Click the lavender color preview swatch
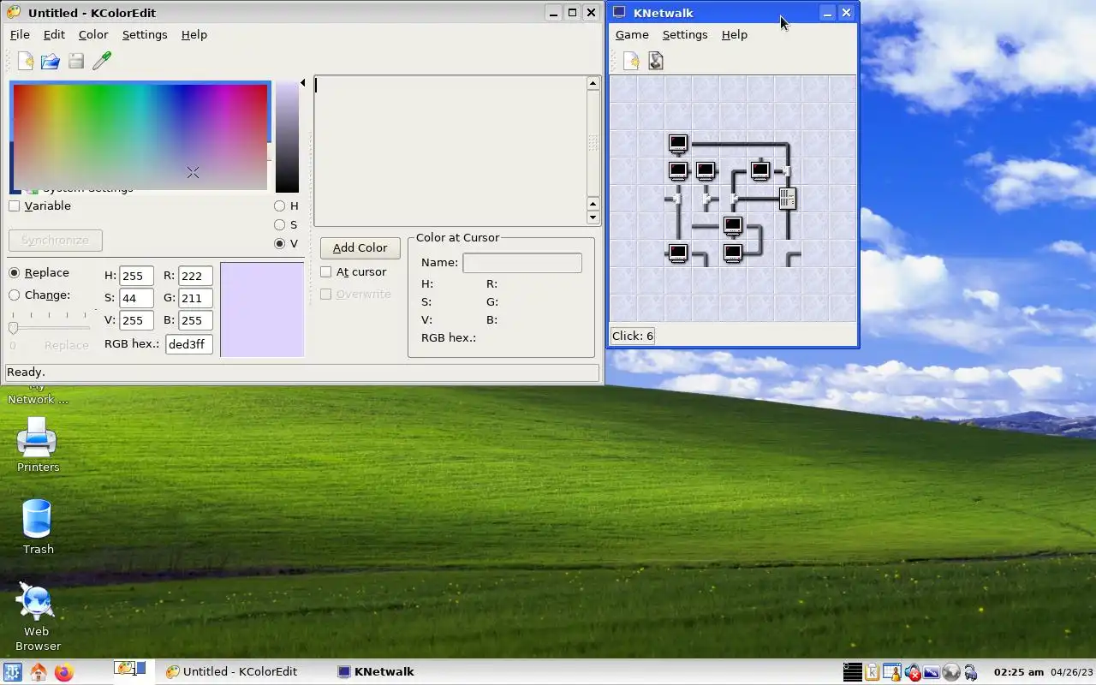Viewport: 1096px width, 685px height. pos(262,310)
